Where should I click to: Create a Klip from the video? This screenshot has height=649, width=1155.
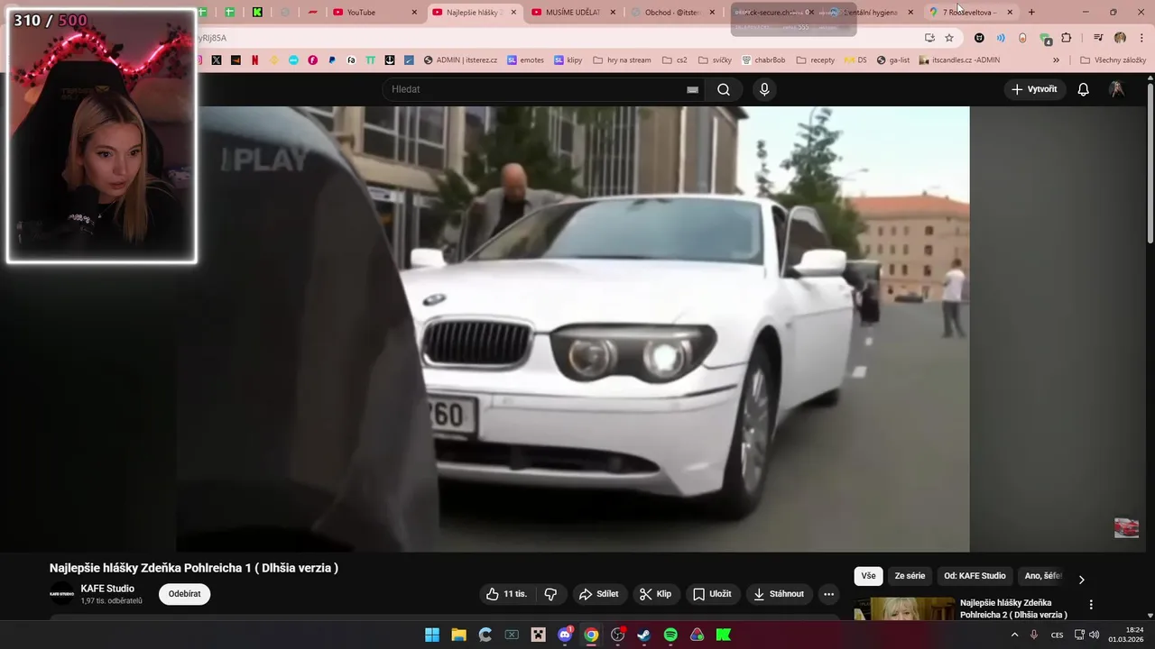[x=656, y=594]
